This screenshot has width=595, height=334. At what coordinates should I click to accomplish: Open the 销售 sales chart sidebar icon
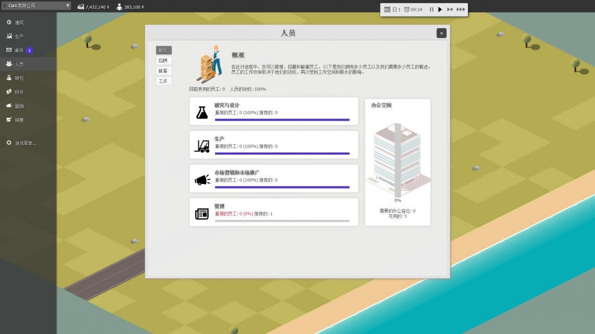9,120
